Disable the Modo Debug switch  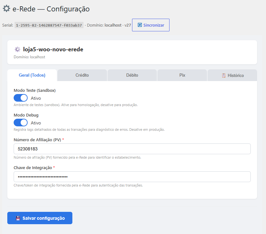(21, 123)
